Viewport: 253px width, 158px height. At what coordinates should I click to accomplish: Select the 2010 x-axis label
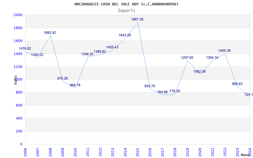[x=75, y=152]
